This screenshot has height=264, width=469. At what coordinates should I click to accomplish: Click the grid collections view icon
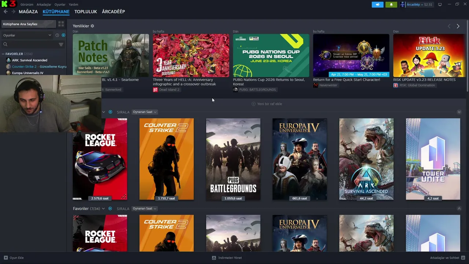(61, 24)
